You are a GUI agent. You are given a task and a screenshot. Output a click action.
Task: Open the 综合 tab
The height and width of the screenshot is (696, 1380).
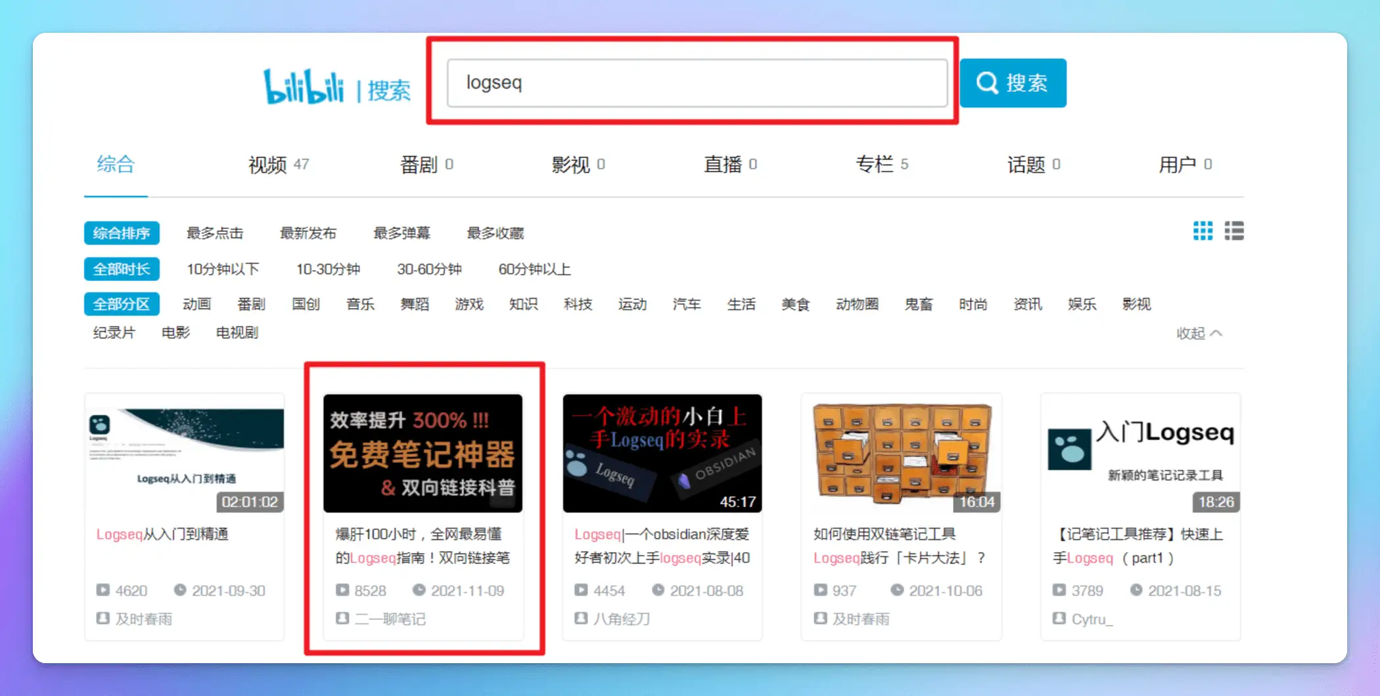[x=116, y=164]
